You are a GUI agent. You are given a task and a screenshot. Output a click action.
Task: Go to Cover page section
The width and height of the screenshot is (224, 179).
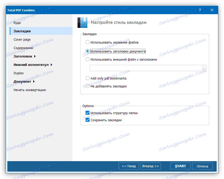pyautogui.click(x=22, y=40)
